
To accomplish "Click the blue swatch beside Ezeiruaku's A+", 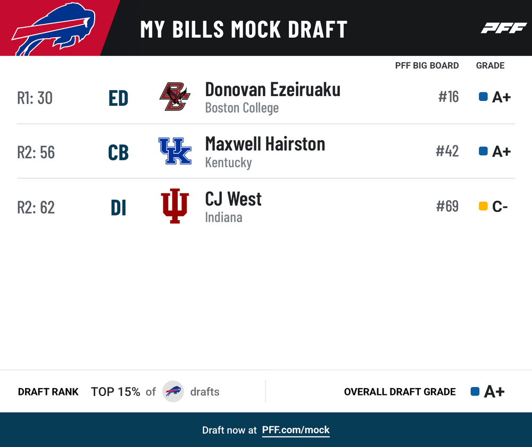I will (483, 97).
